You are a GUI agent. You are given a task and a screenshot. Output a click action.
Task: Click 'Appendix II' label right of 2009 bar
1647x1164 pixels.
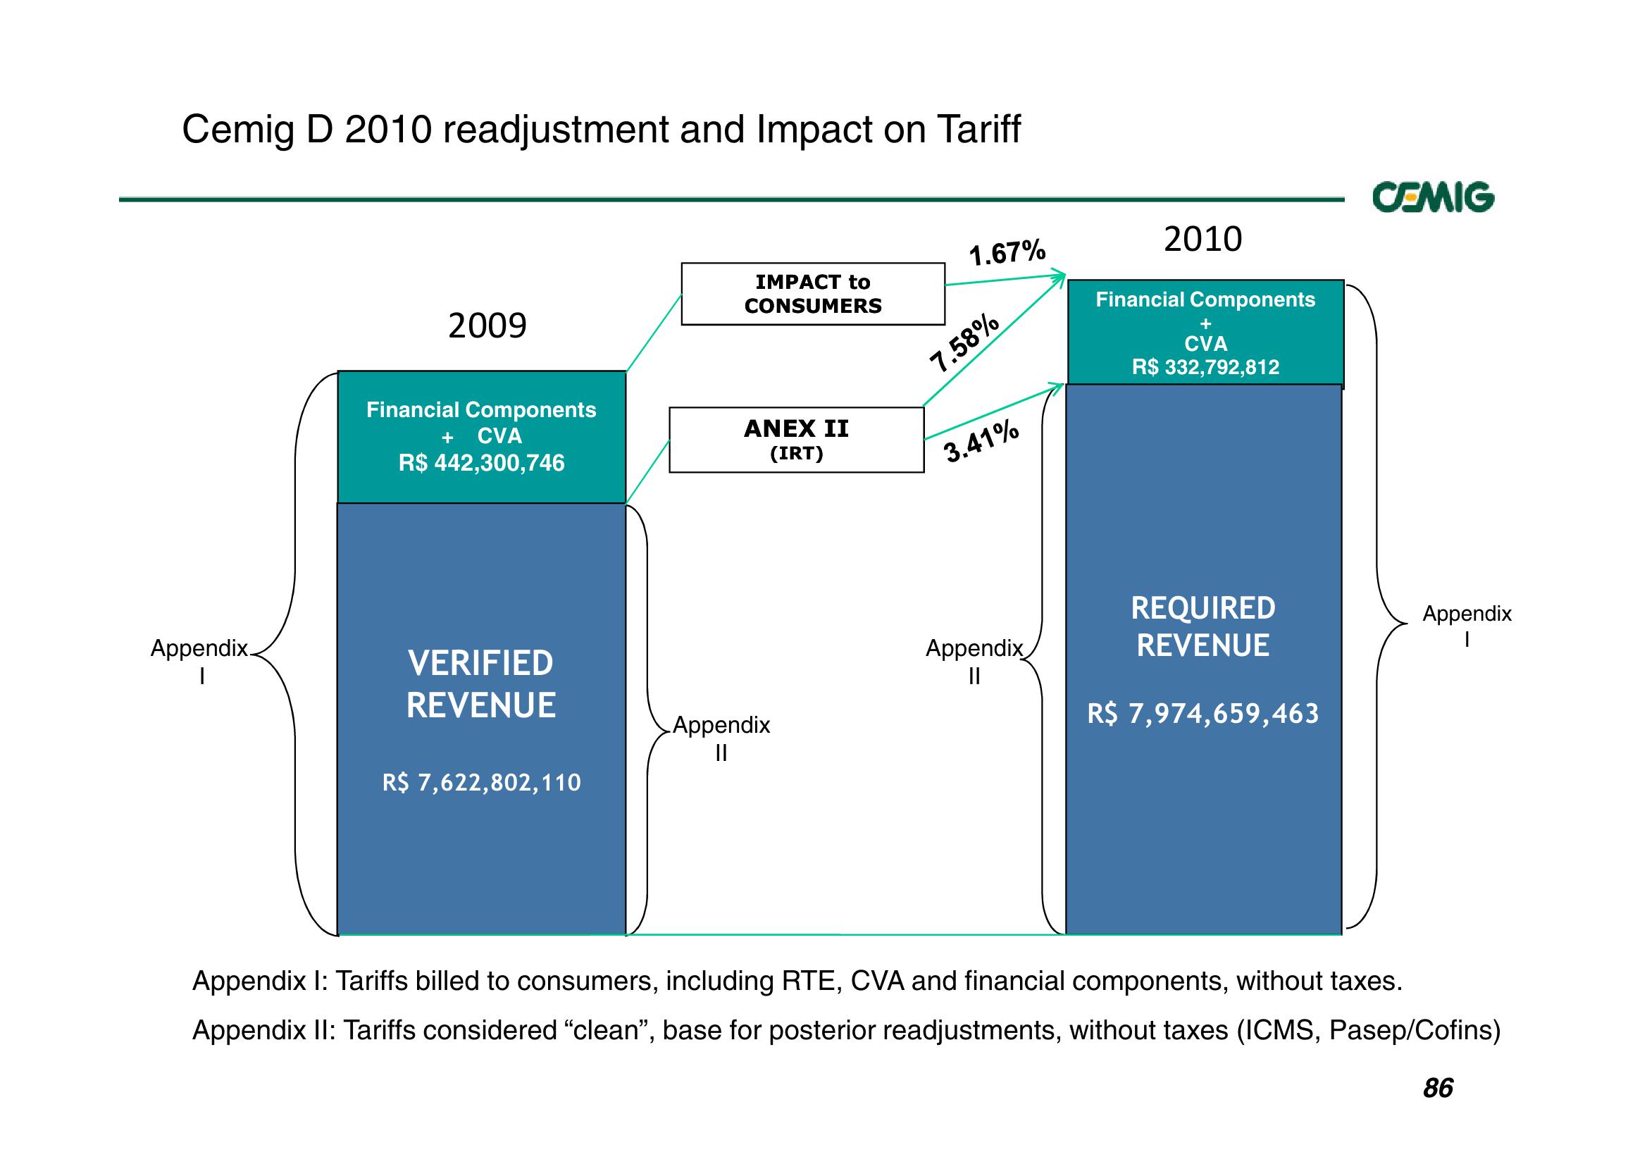tap(721, 738)
